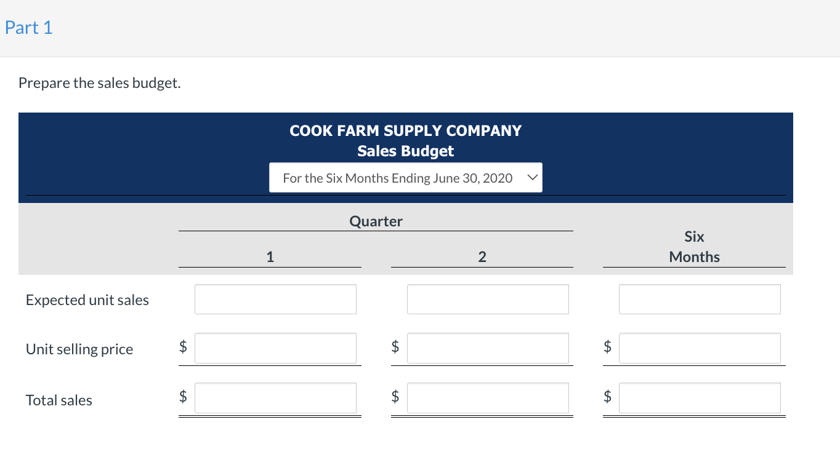The width and height of the screenshot is (840, 449).
Task: Select Total sales box under Quarter 2
Action: 488,398
